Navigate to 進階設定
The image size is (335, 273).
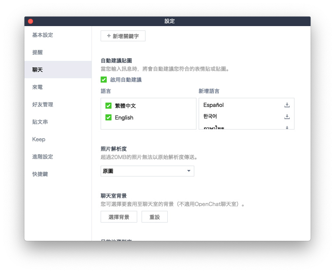(x=43, y=156)
